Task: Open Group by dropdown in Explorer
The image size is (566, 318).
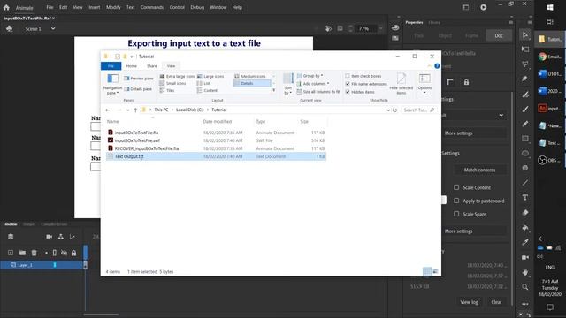Action: pos(310,76)
